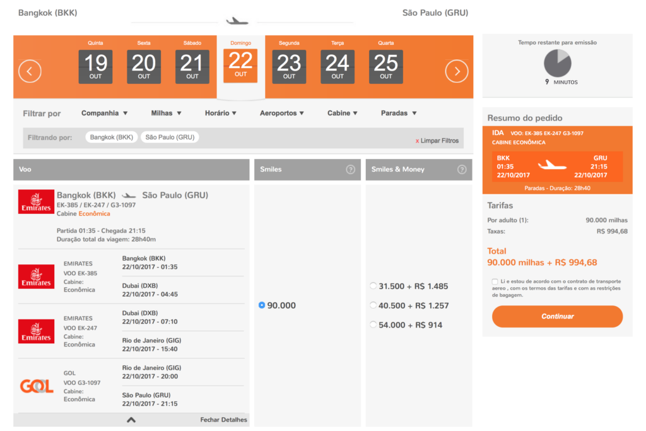
Task: Select Quinta 19 OUT date tab
Action: point(96,62)
